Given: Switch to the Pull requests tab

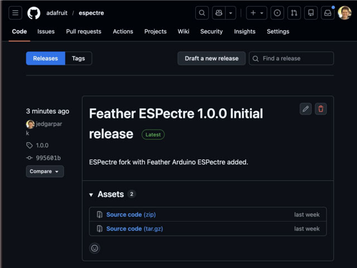Looking at the screenshot, I should 84,31.
